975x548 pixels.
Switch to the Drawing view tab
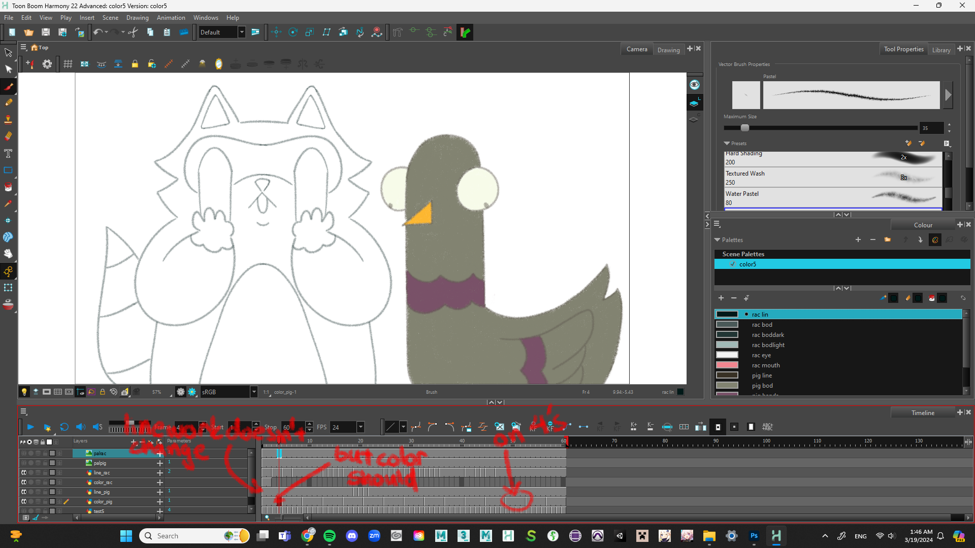(x=668, y=50)
